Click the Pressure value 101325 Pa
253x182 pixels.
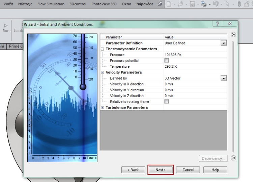[x=173, y=55]
